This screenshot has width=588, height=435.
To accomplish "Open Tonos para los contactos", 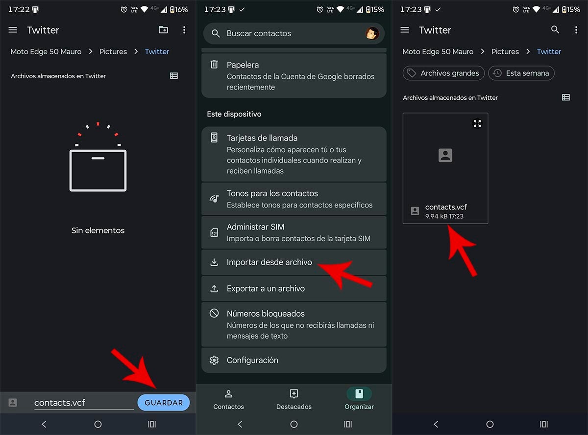I will click(294, 199).
